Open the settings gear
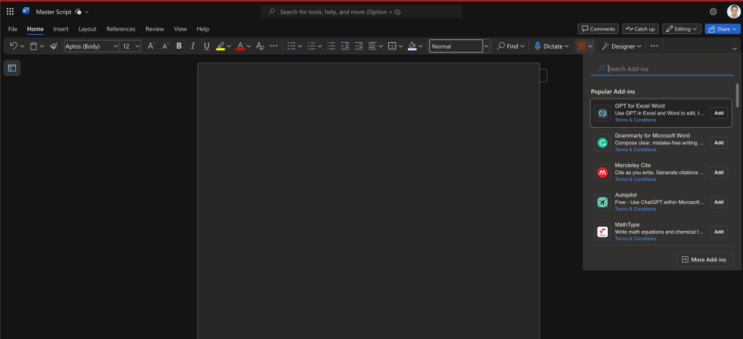This screenshot has height=339, width=743. [x=713, y=12]
